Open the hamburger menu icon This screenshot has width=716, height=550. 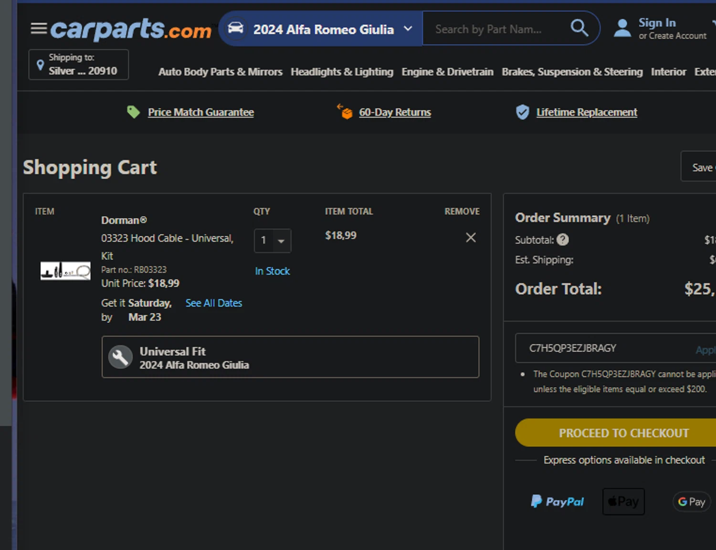(39, 29)
